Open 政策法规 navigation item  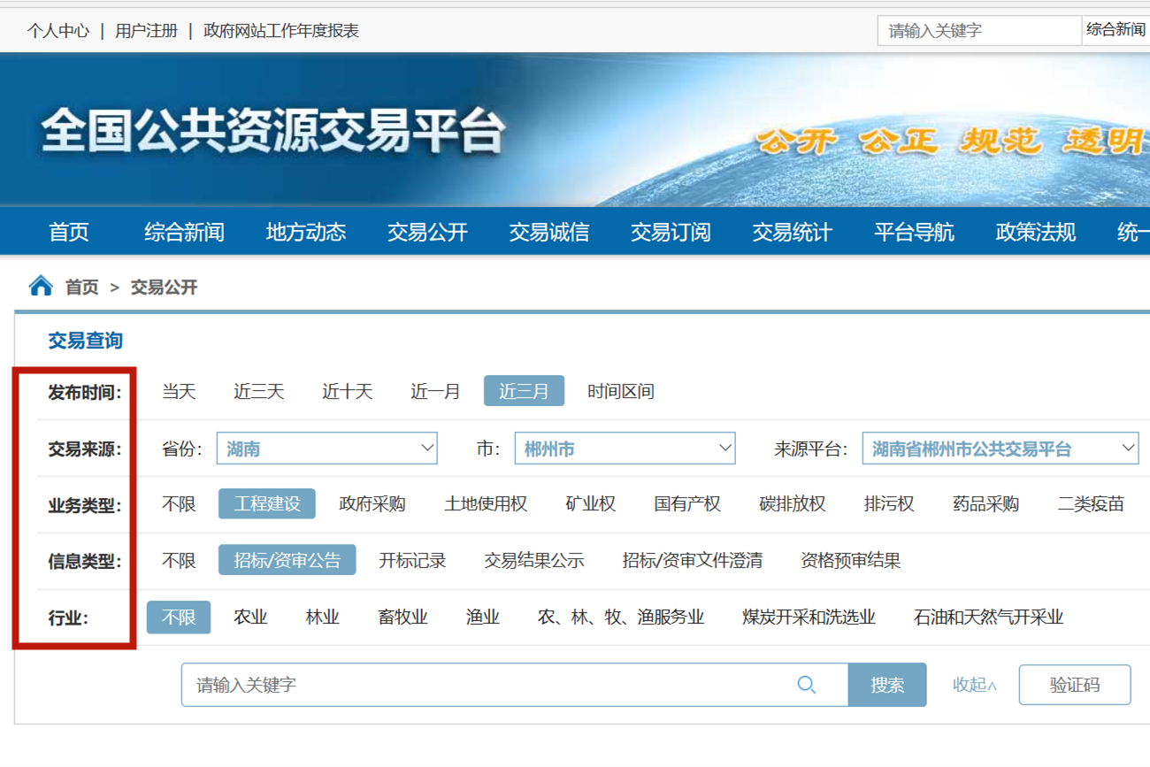point(1035,232)
